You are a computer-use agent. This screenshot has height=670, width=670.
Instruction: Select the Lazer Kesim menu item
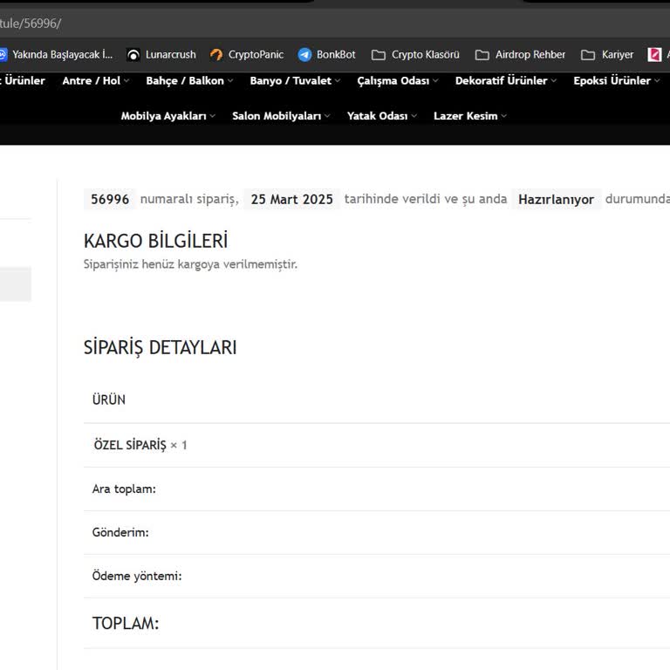point(469,116)
